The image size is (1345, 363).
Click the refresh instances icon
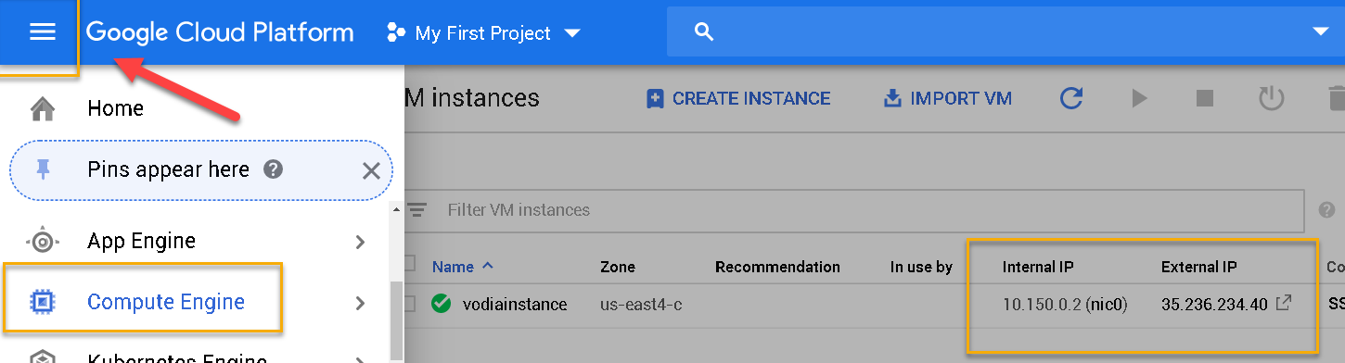(1071, 98)
